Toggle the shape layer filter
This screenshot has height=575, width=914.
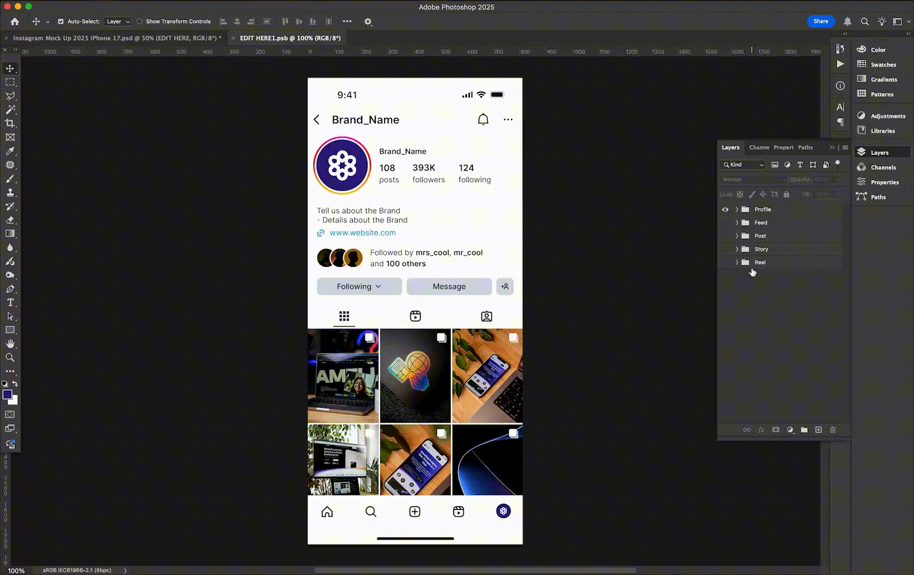coord(813,165)
